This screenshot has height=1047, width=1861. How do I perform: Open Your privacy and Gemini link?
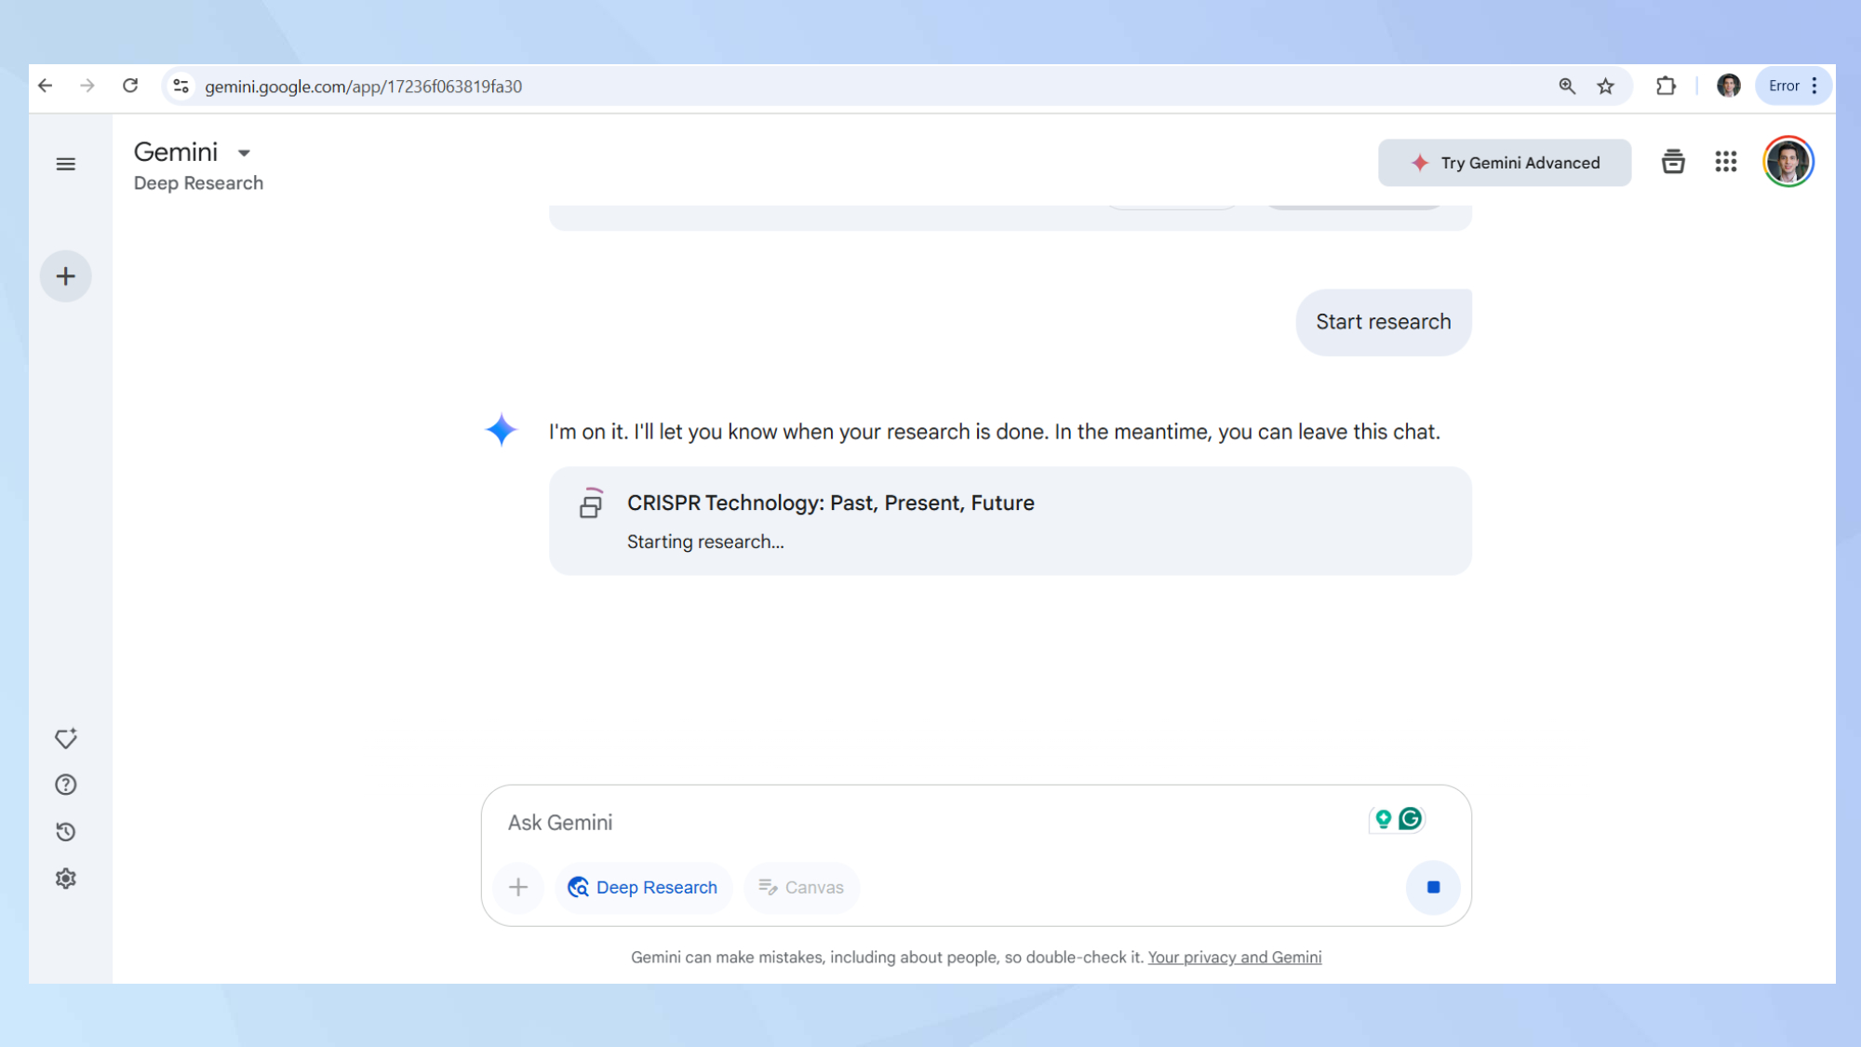(x=1234, y=957)
